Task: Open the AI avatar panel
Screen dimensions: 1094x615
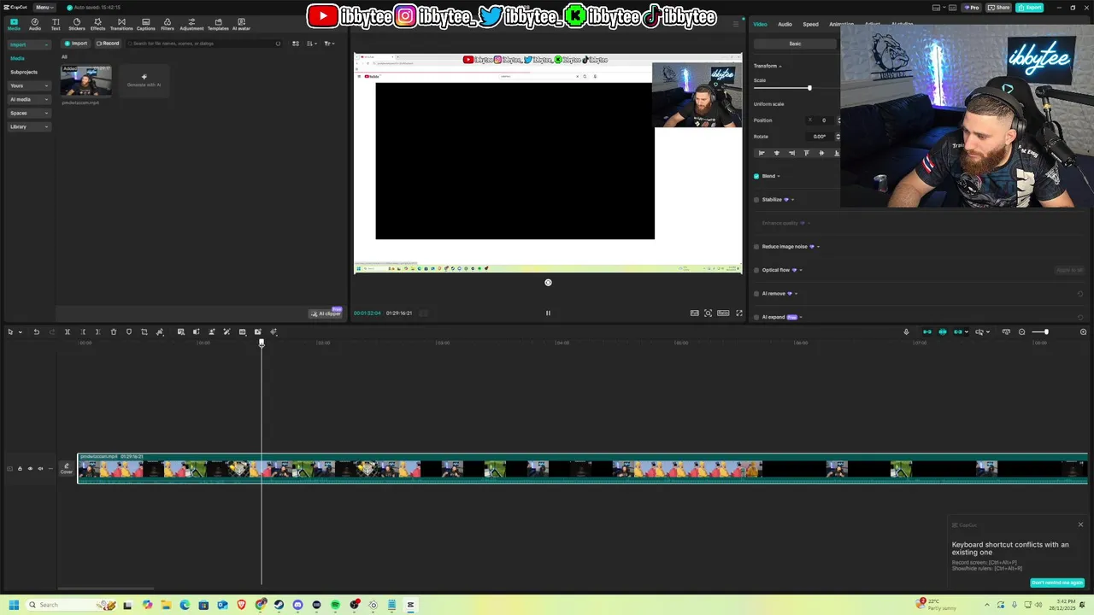Action: 241,24
